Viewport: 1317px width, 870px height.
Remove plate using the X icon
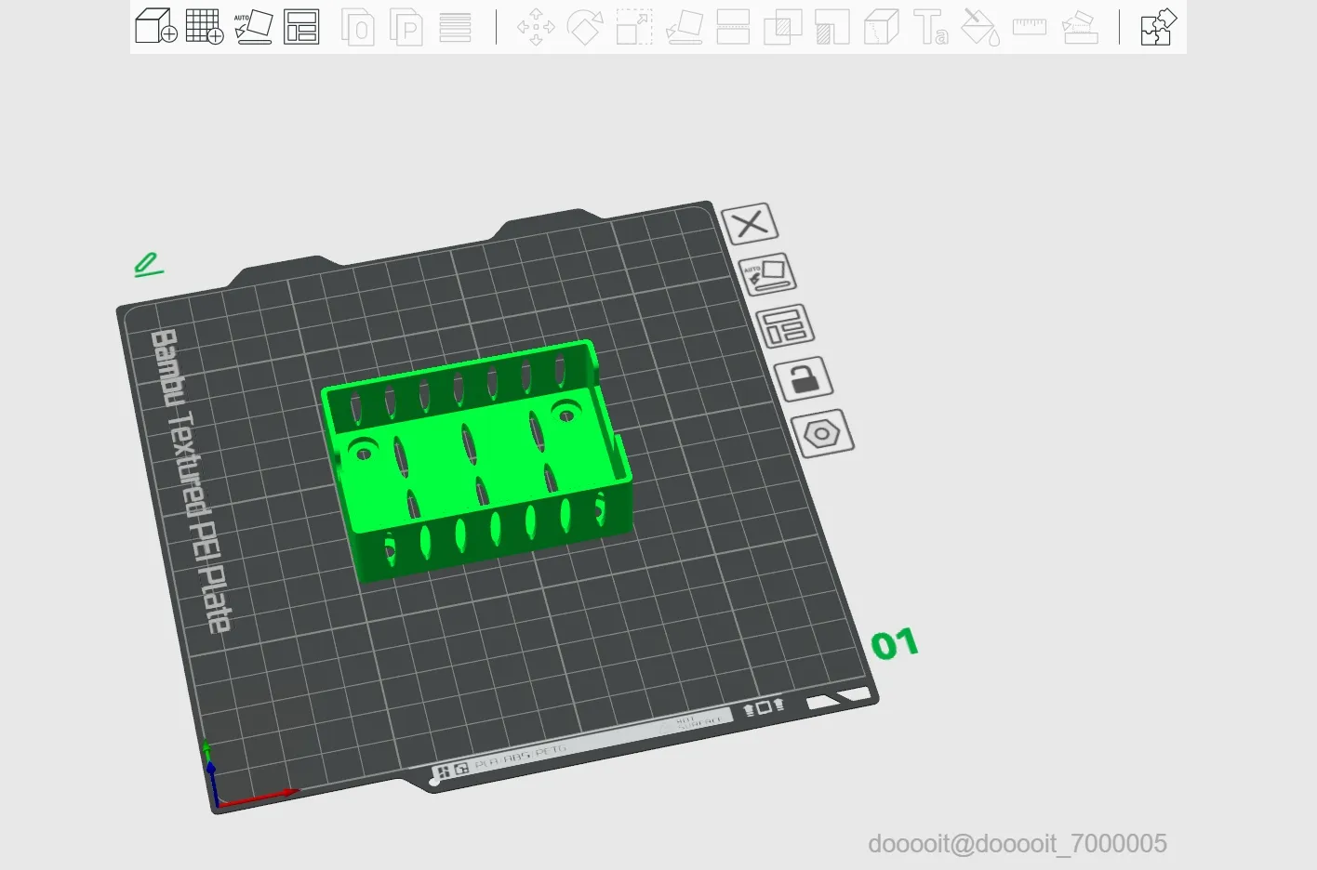pyautogui.click(x=750, y=224)
